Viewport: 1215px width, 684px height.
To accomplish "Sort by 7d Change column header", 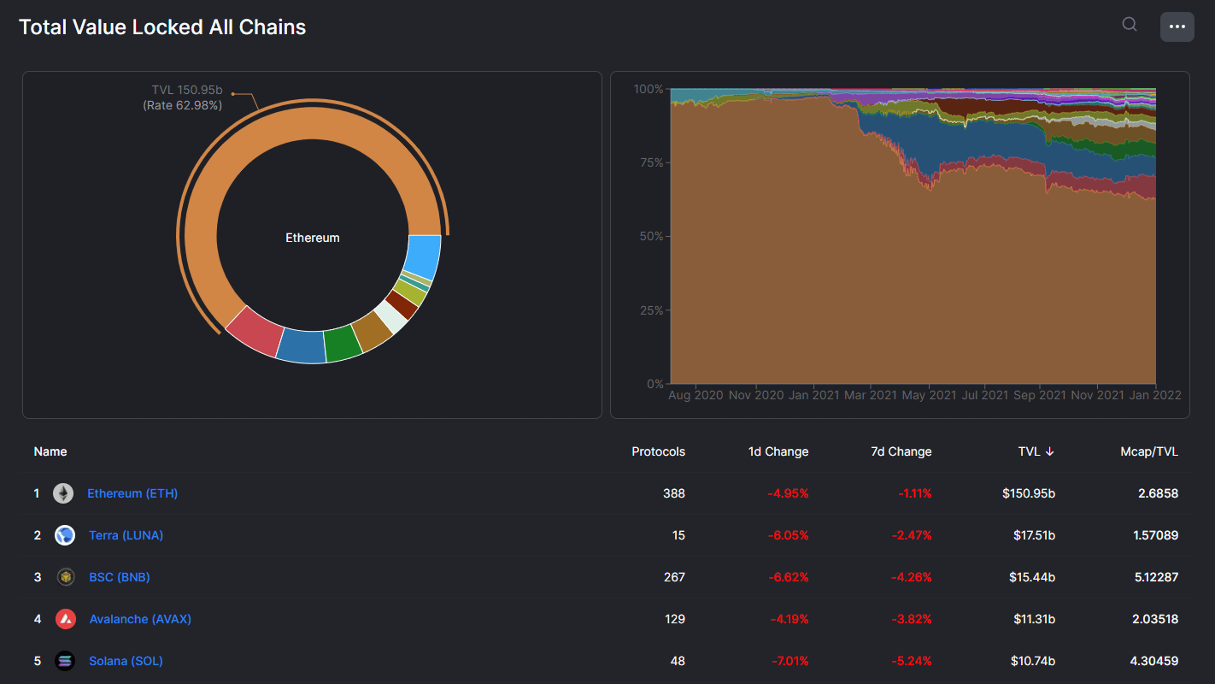I will tap(901, 451).
